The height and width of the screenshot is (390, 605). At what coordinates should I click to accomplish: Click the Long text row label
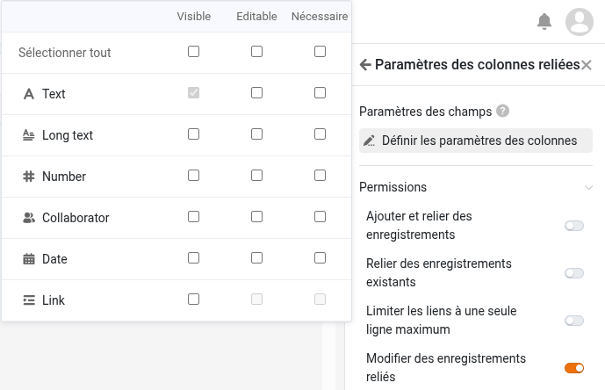(x=68, y=135)
